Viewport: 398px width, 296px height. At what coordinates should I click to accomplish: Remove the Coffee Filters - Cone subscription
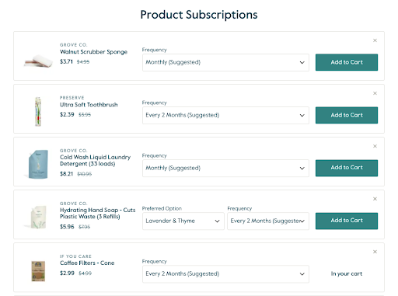pyautogui.click(x=375, y=252)
